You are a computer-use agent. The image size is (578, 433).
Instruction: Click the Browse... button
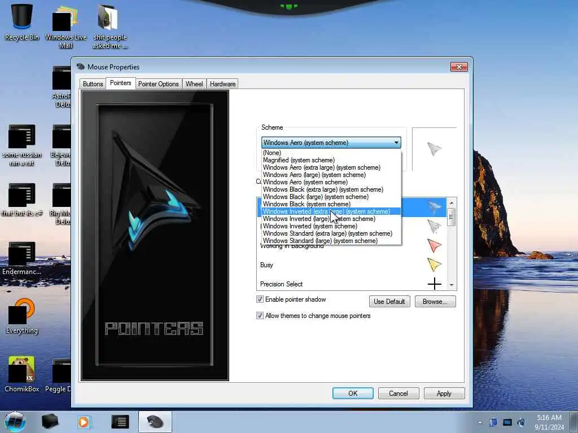435,302
